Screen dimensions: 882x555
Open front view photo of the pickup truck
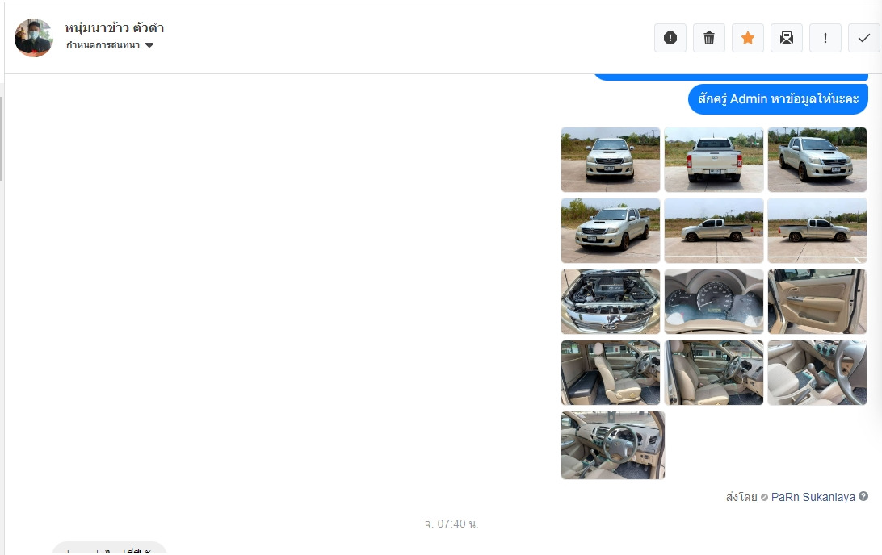[611, 160]
